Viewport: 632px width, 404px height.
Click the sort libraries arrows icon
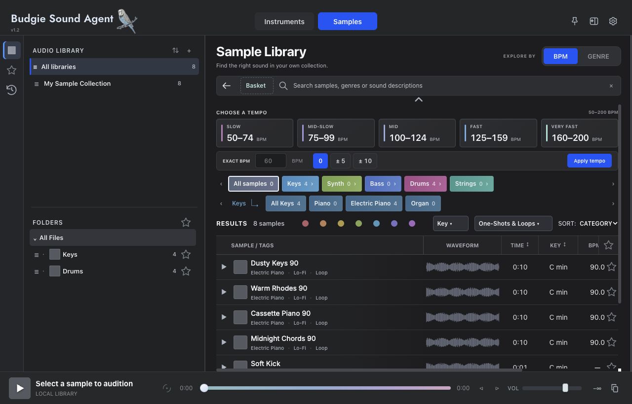(175, 50)
